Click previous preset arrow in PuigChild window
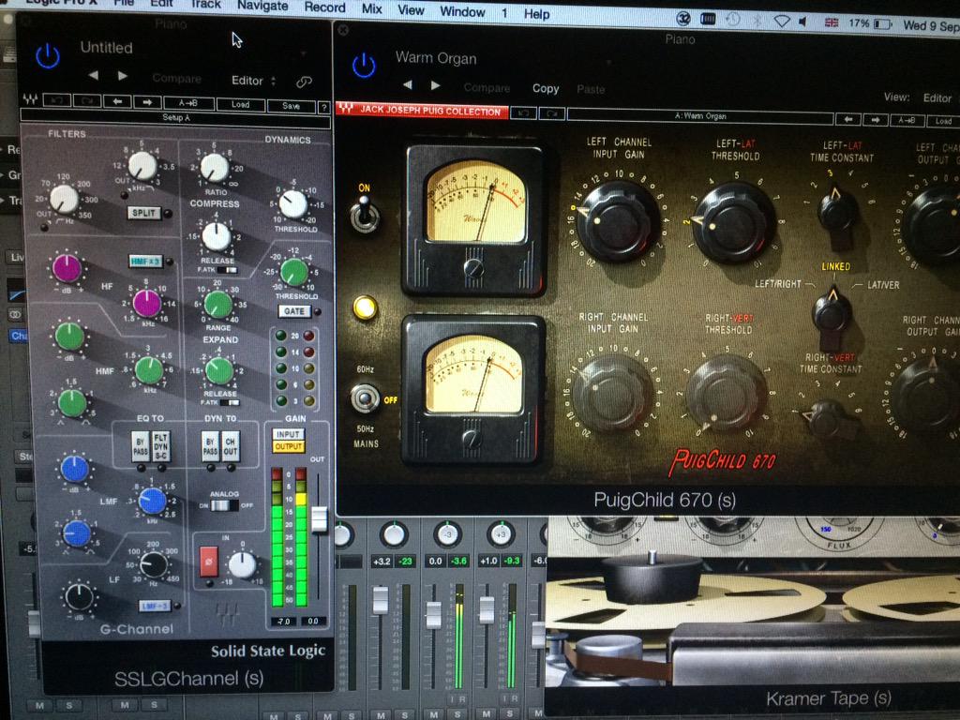Viewport: 960px width, 720px height. [408, 84]
